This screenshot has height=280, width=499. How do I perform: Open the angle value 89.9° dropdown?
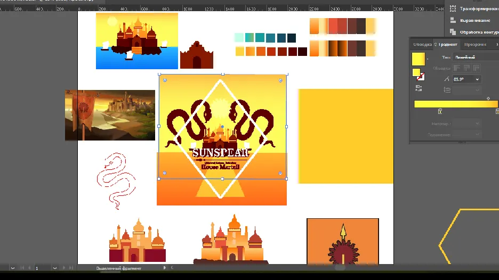point(477,79)
